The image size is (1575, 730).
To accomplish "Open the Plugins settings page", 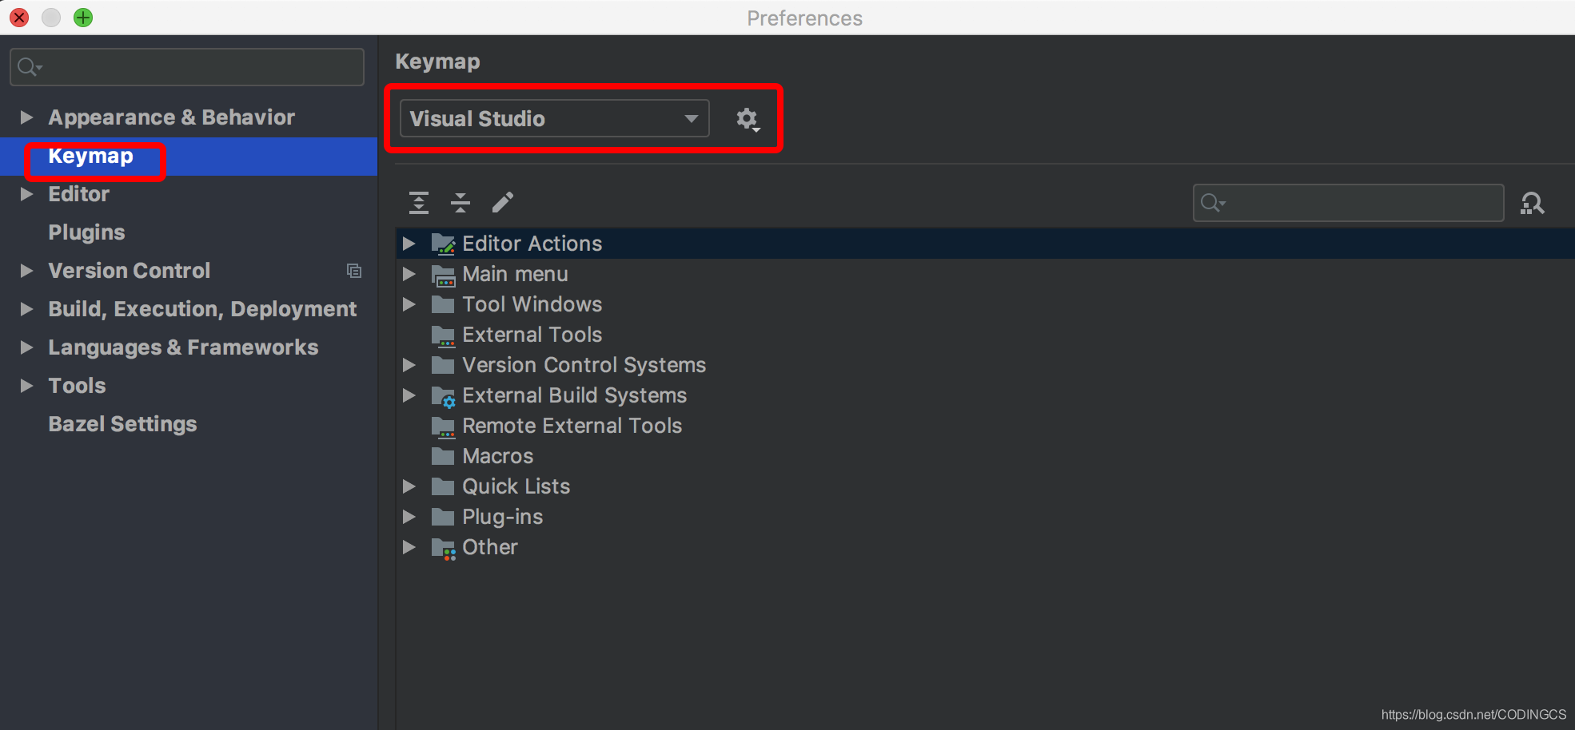I will coord(86,232).
